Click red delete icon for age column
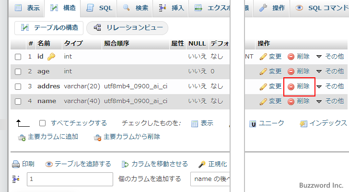 coord(291,72)
